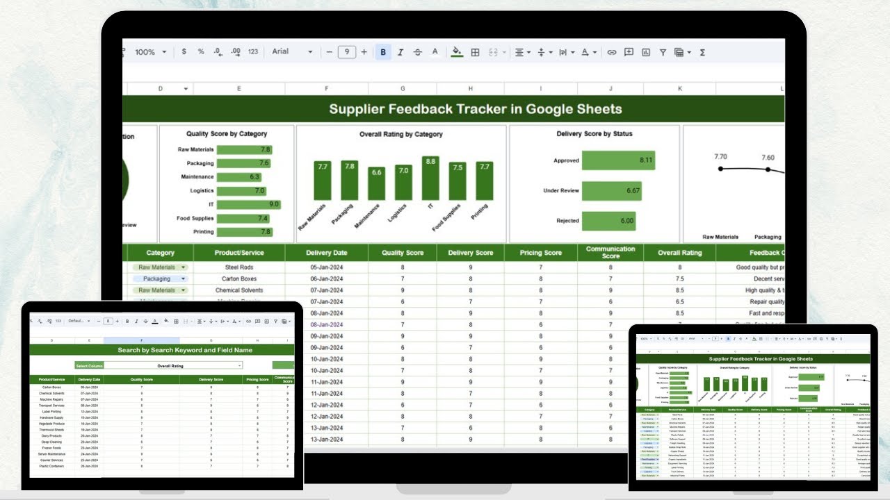Open Default font dropdown in search sheet toolbar

[x=79, y=321]
